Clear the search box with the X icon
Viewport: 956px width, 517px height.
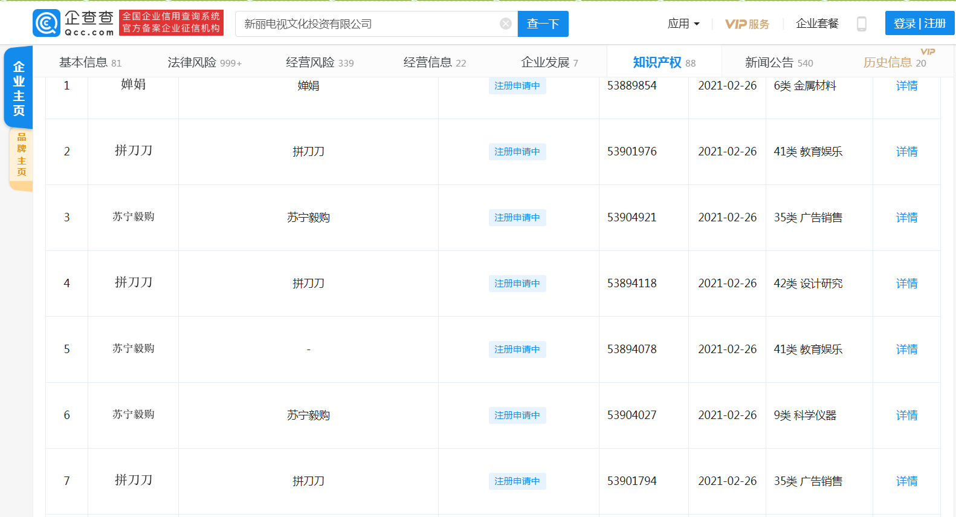(x=506, y=24)
